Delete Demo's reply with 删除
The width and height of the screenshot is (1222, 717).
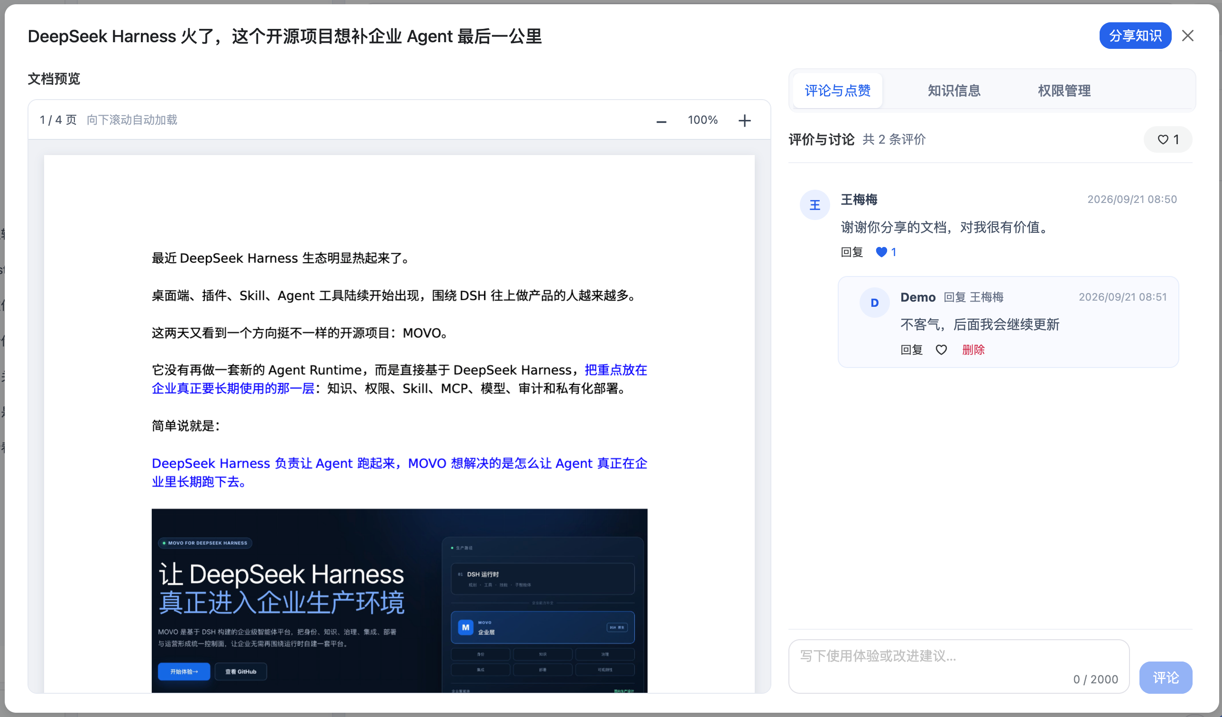point(973,350)
